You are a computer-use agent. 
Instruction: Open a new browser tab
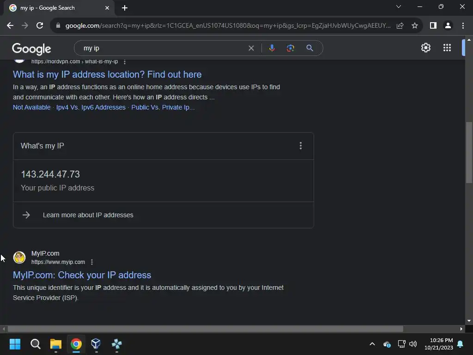pyautogui.click(x=125, y=8)
